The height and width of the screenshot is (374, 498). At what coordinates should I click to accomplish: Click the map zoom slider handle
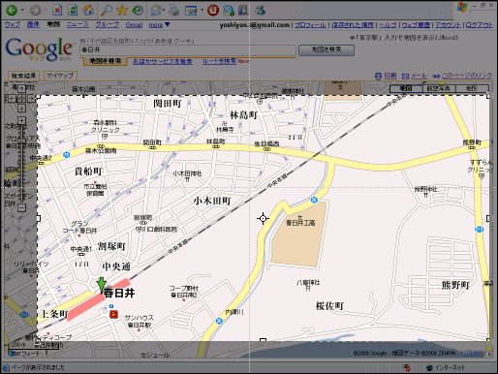tap(21, 140)
